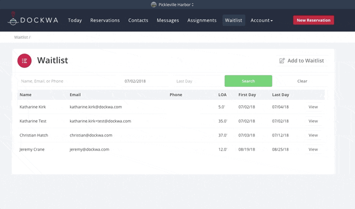Click email jeremy@dockwa.com
The width and height of the screenshot is (355, 209).
pos(90,150)
